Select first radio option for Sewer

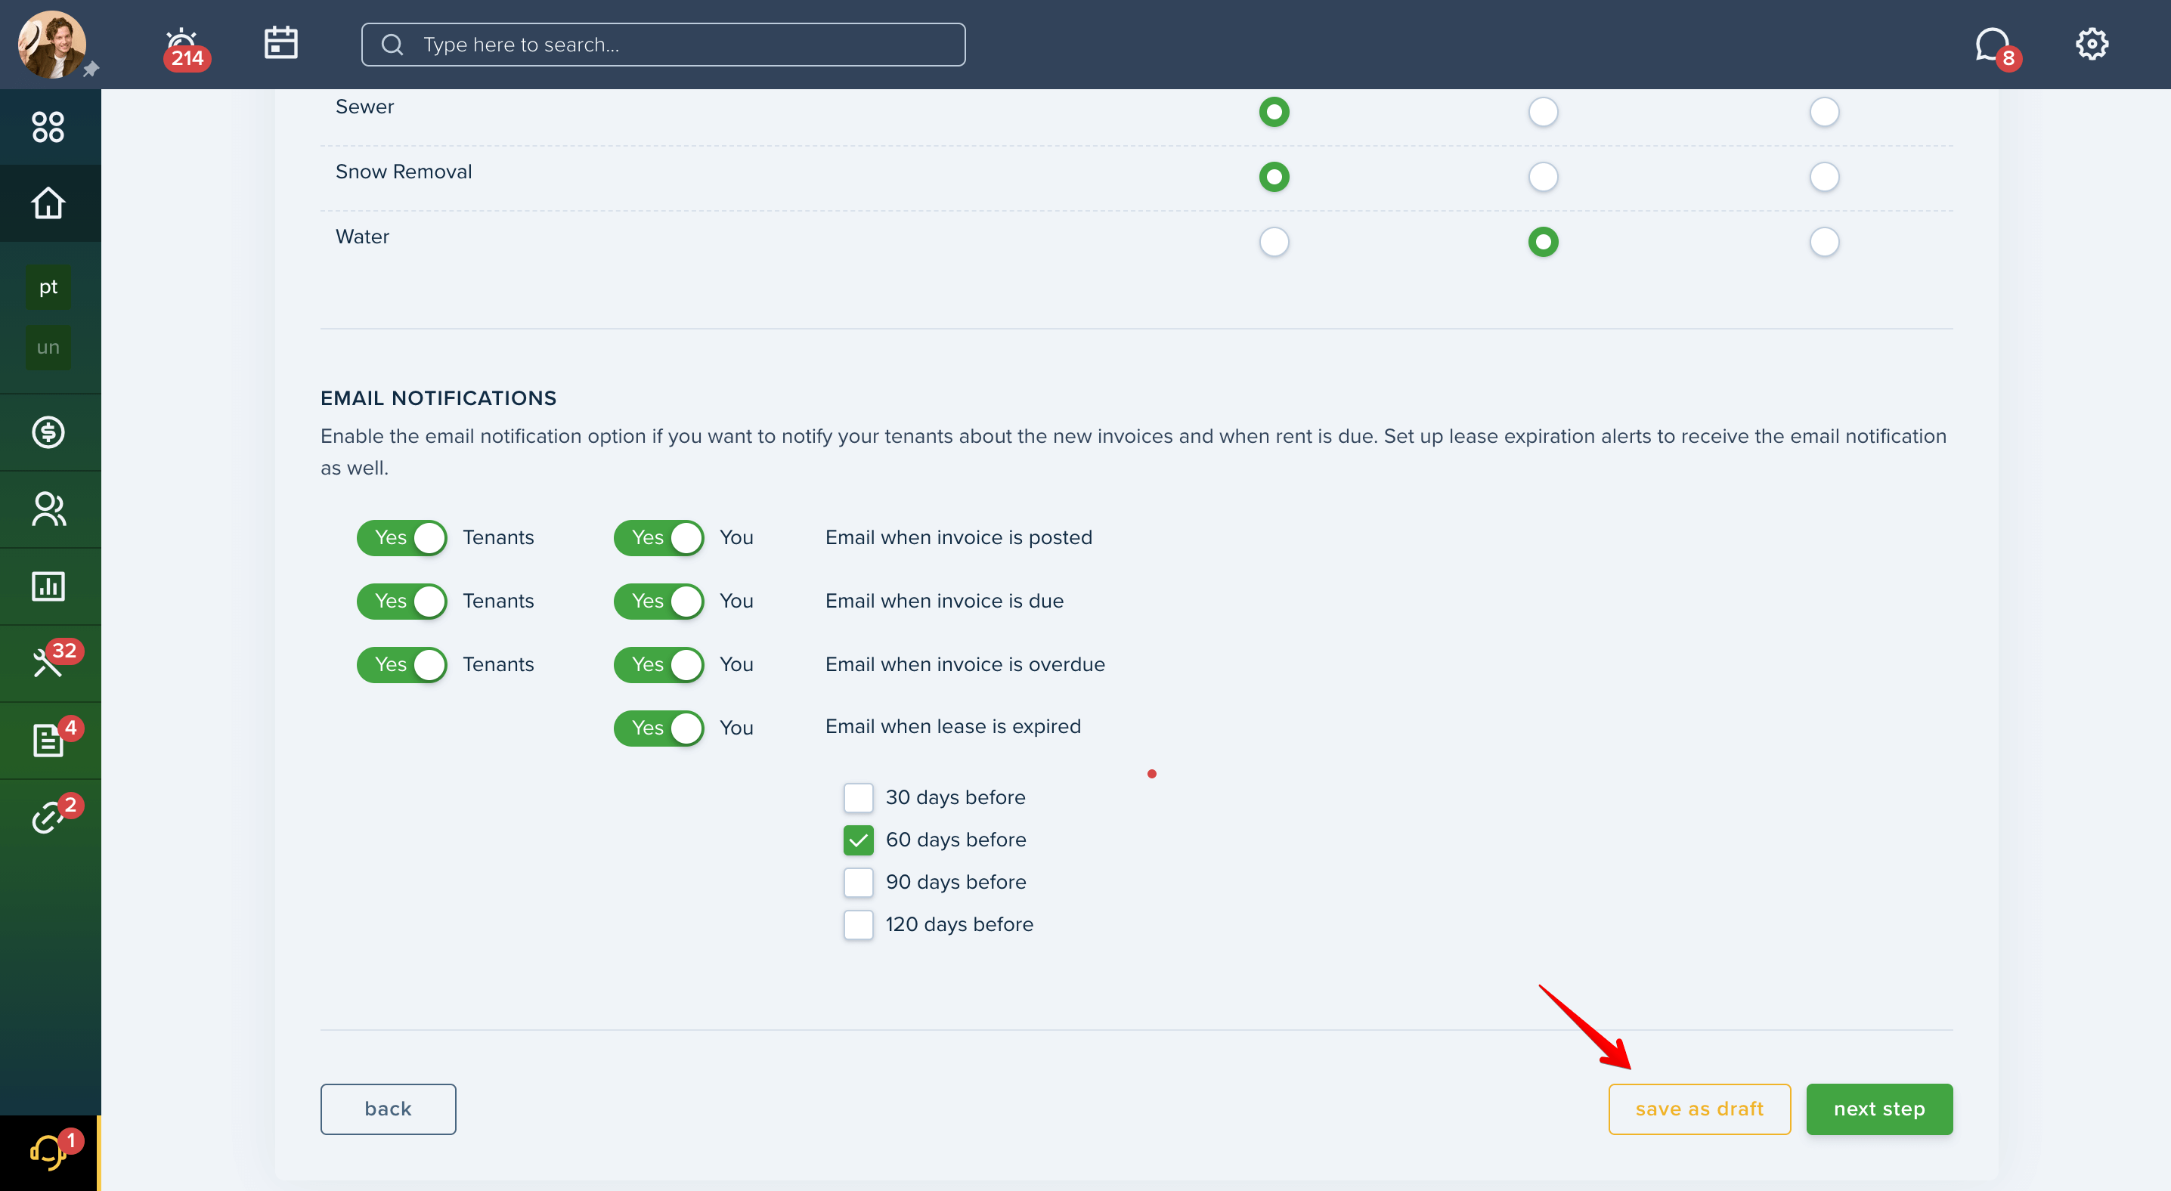pos(1274,111)
